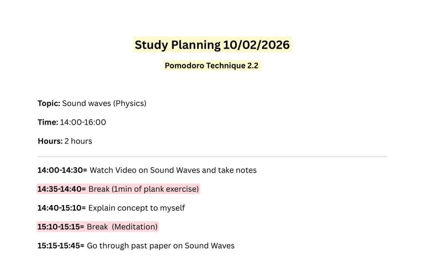Click the Time: label
This screenshot has width=424, height=274.
[x=48, y=122]
